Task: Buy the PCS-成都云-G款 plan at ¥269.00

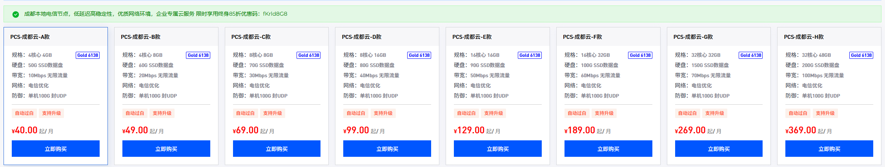Action: click(719, 149)
